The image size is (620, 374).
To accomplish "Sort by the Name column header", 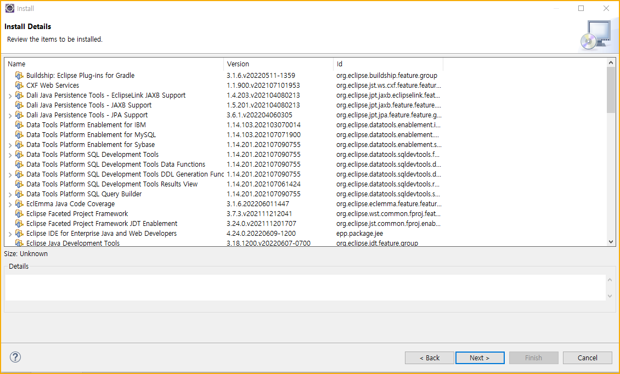I will click(x=114, y=64).
